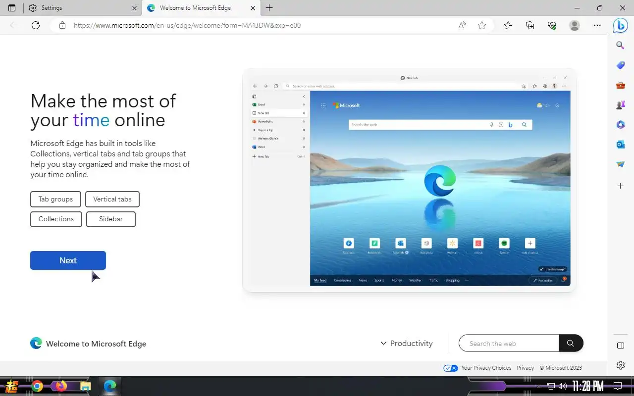This screenshot has height=396, width=634.
Task: Open the Privacy footer link
Action: (x=525, y=368)
